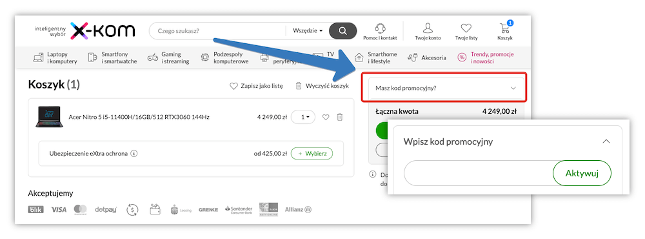Click the Smartfony i smartwatche icon
Screen dimensions: 645x239
[x=92, y=57]
